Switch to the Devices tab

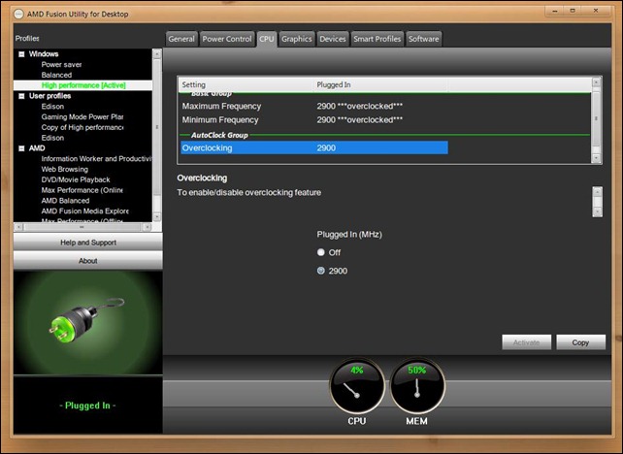pyautogui.click(x=333, y=39)
